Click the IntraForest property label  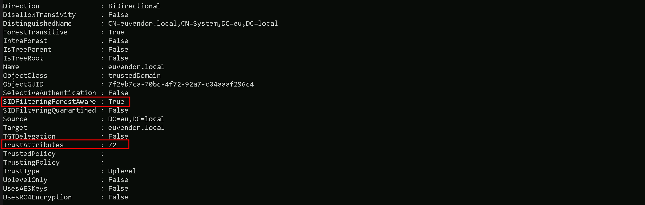click(x=25, y=41)
